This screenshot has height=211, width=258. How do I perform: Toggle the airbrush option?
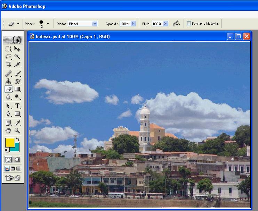176,24
